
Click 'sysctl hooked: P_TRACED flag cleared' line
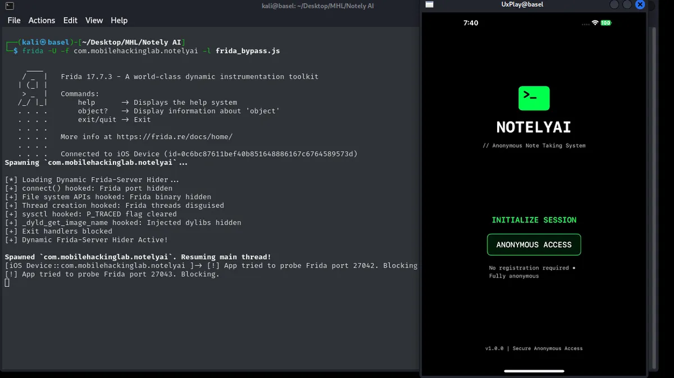(91, 214)
